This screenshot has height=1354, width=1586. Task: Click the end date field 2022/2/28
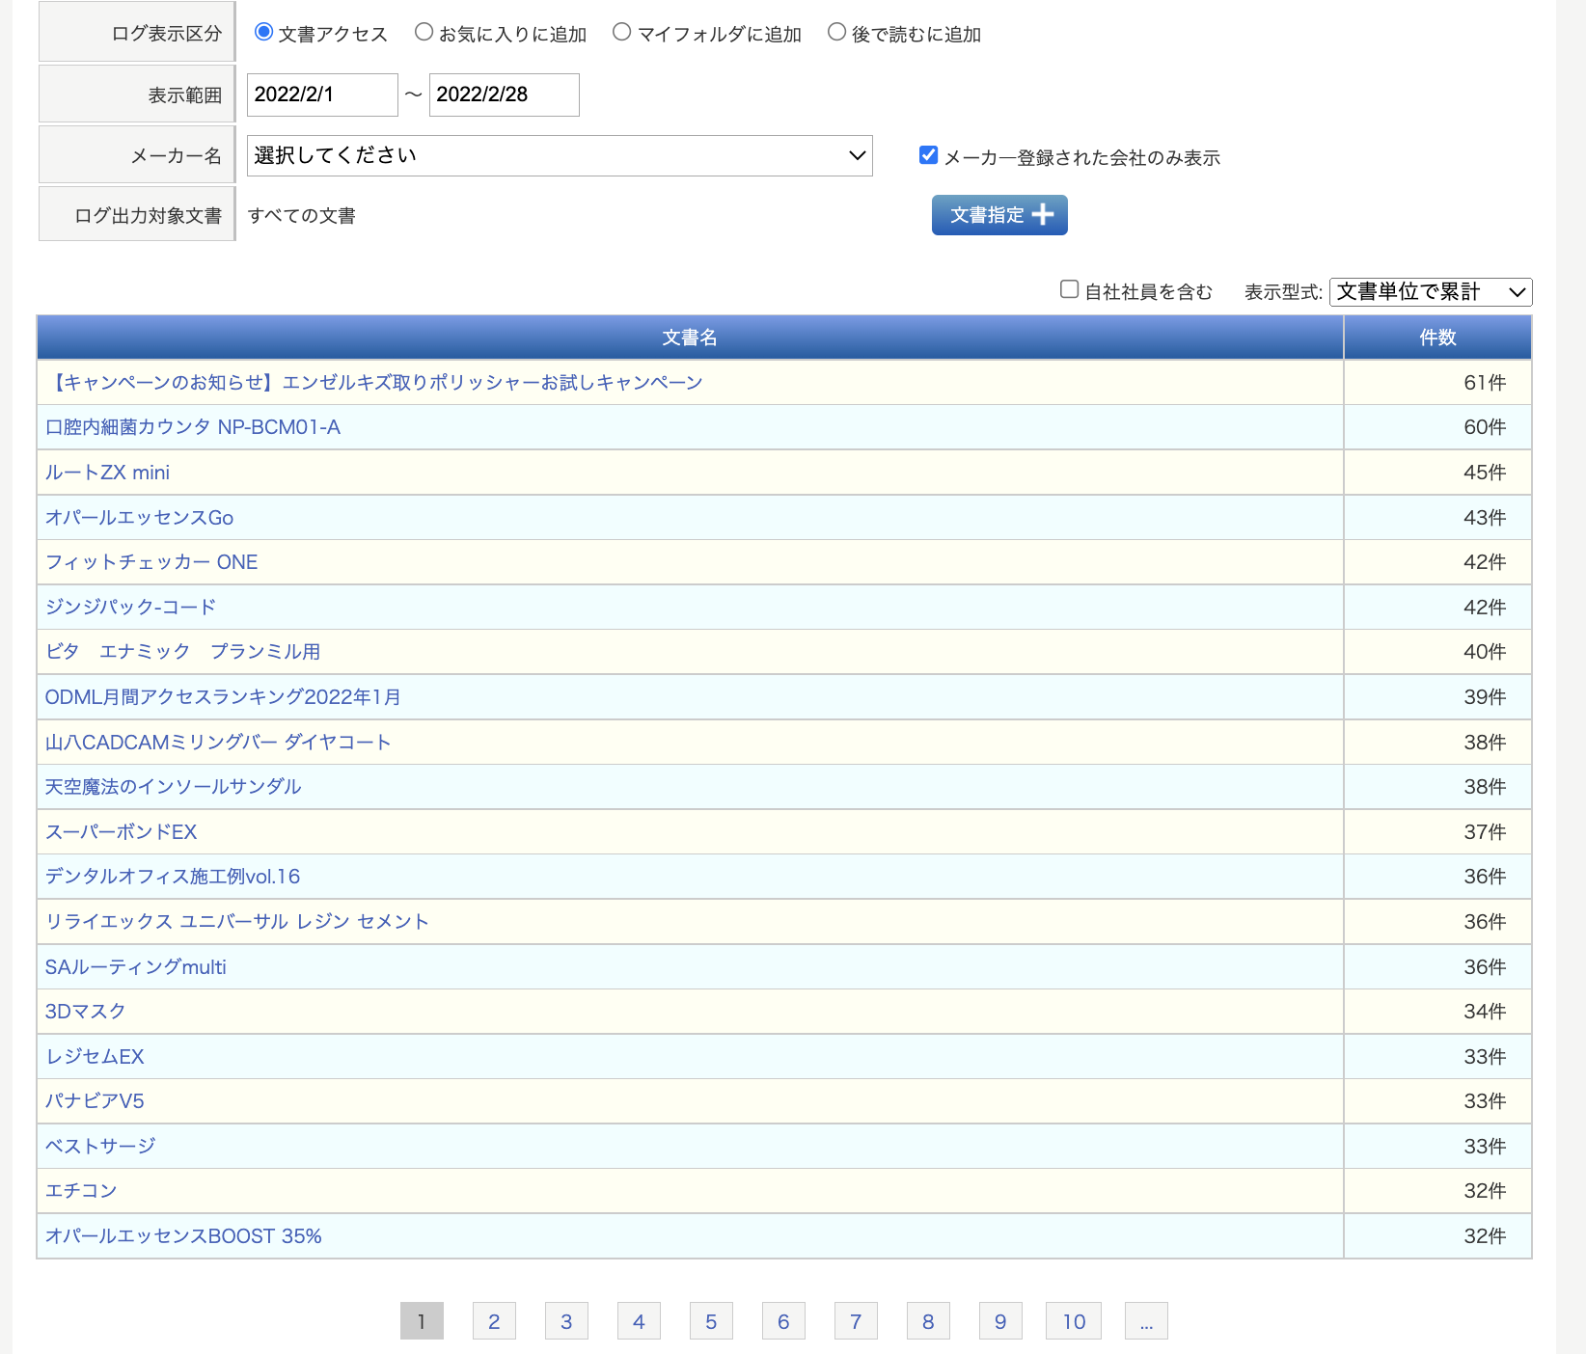tap(504, 95)
